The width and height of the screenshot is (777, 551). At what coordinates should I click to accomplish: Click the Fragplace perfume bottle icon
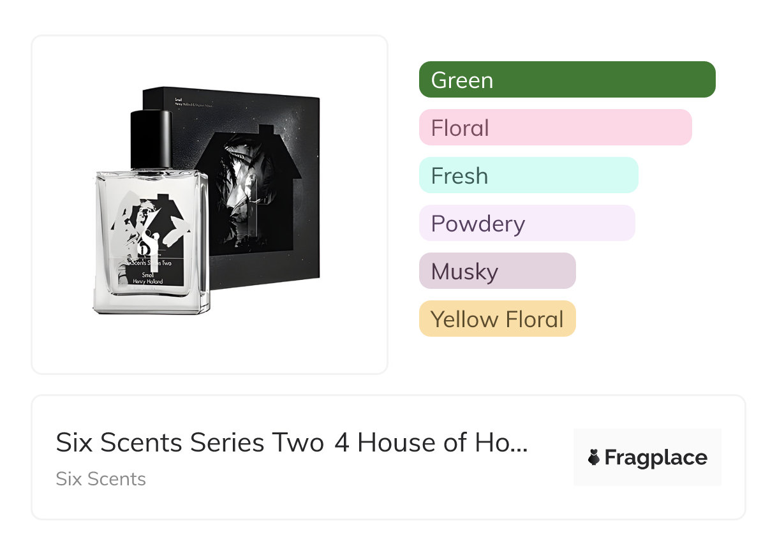click(594, 457)
